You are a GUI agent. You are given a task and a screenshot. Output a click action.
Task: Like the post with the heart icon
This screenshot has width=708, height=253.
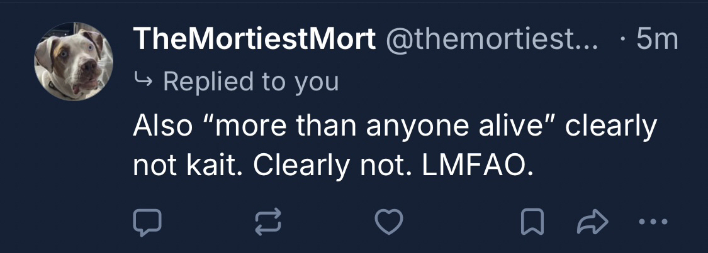388,222
